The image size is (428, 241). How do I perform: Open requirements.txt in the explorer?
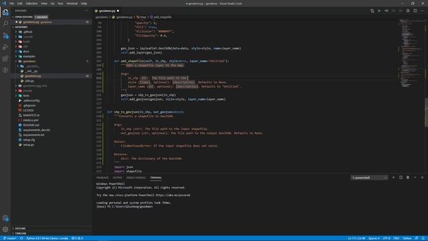pyautogui.click(x=33, y=135)
